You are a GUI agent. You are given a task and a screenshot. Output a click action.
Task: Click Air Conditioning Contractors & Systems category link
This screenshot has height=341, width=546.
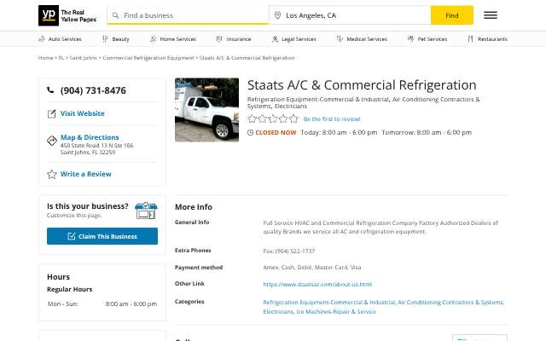[450, 303]
